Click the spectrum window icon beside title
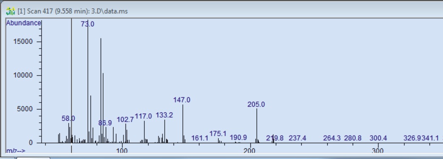The height and width of the screenshot is (159, 443). pos(11,11)
